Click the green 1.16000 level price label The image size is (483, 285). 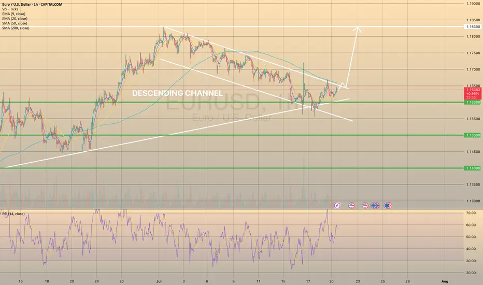click(x=473, y=102)
